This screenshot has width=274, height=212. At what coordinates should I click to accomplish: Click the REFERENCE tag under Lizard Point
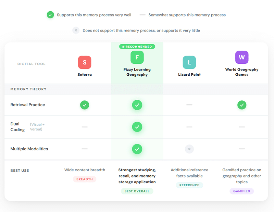[189, 185]
